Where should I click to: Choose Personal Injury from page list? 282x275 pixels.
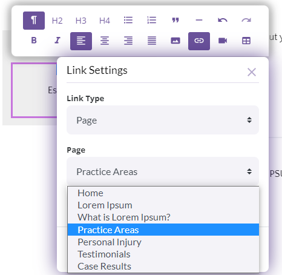click(x=163, y=242)
